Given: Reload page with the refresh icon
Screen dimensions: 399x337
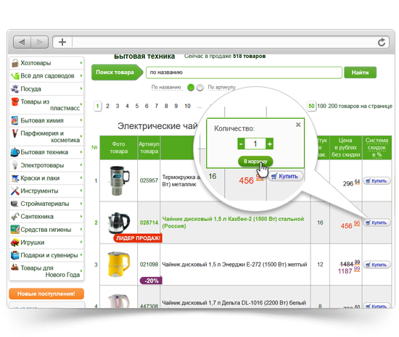Looking at the screenshot, I should pyautogui.click(x=381, y=42).
